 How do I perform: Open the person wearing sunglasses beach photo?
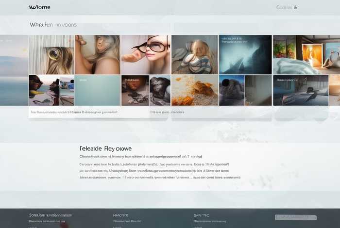pyautogui.click(x=44, y=90)
